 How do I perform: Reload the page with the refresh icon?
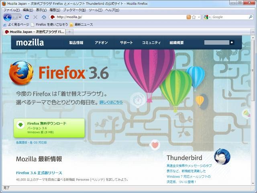pos(27,17)
